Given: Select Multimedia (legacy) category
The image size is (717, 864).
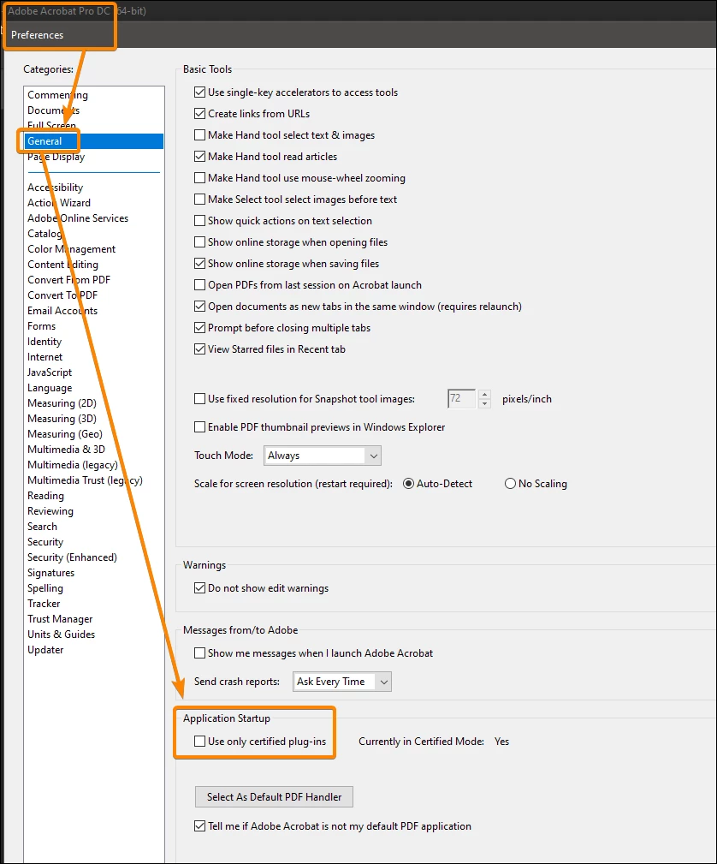Looking at the screenshot, I should tap(93, 465).
